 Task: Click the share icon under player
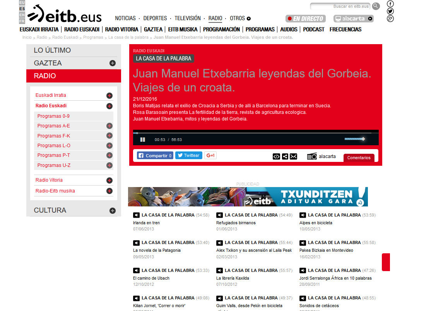tap(285, 156)
